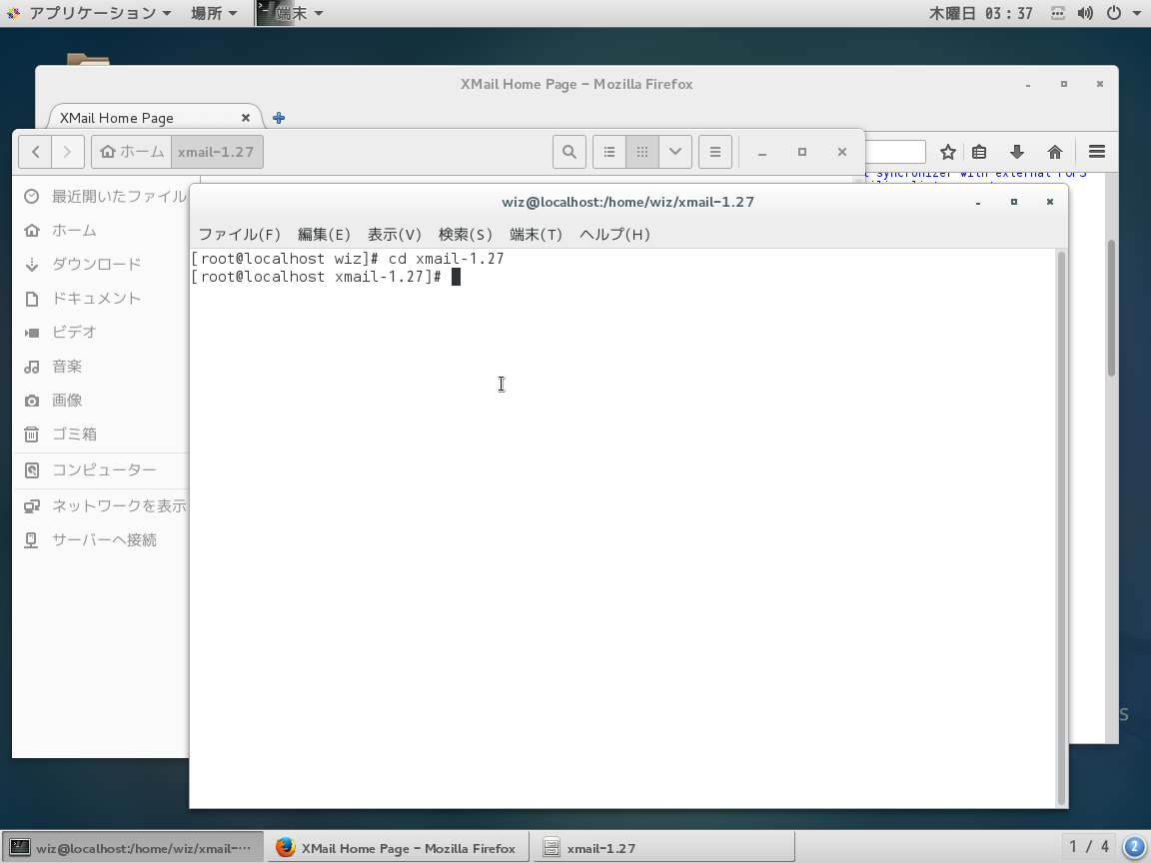Image resolution: width=1151 pixels, height=863 pixels.
Task: Show Firefox bookmarks list icon
Action: click(979, 152)
